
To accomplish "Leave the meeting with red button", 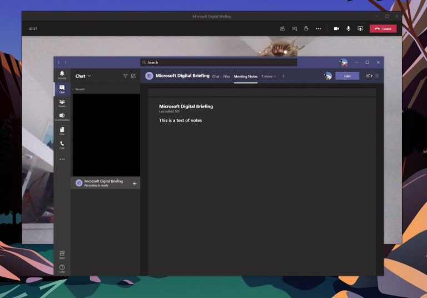I will (x=383, y=28).
